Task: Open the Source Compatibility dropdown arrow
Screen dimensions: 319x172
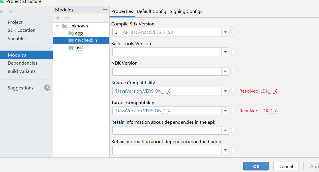Action: tap(225, 91)
